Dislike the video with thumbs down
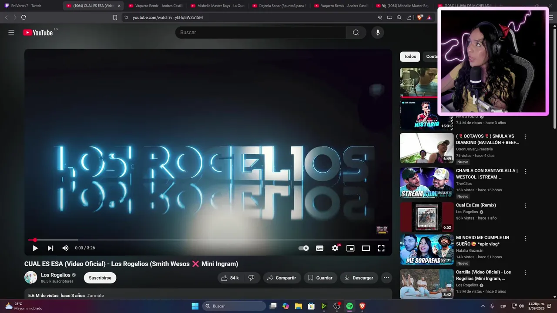This screenshot has width=557, height=313. coord(251,278)
